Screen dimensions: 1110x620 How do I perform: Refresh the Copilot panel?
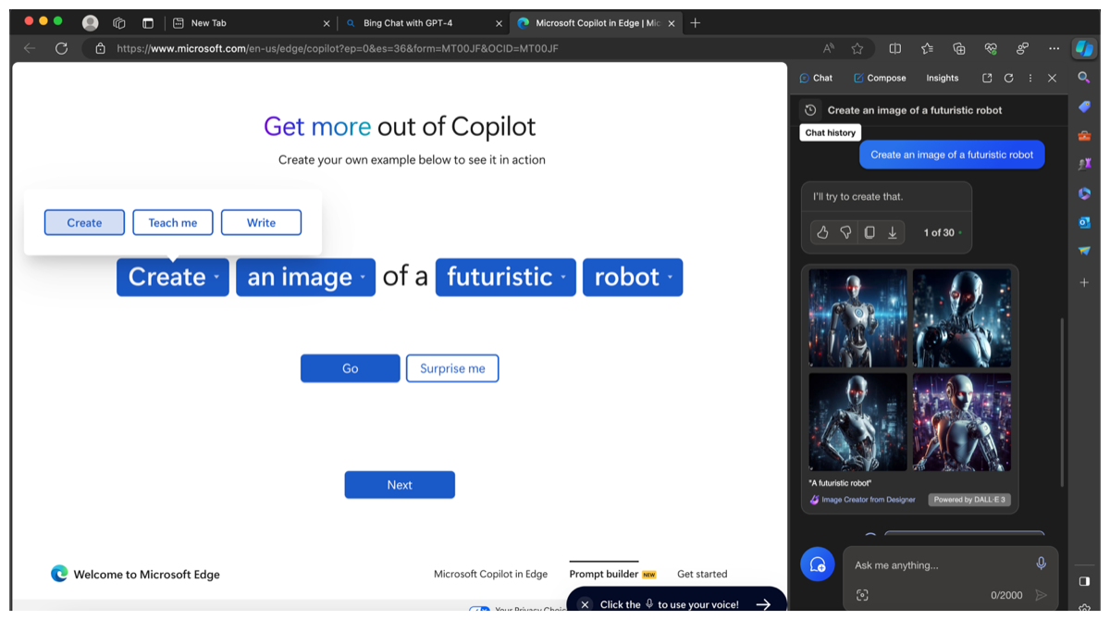pos(1008,78)
